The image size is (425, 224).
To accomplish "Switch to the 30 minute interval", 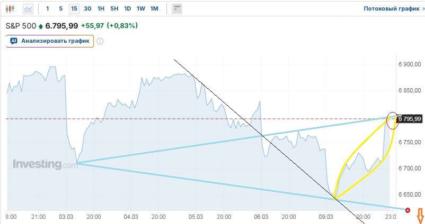I will pyautogui.click(x=87, y=9).
